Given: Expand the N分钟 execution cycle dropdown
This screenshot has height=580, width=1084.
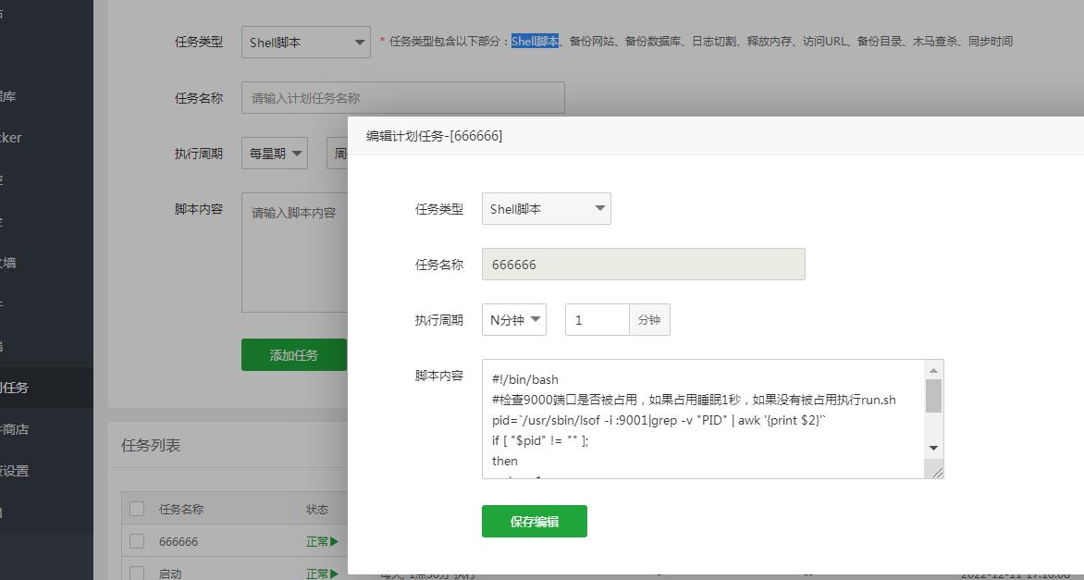Looking at the screenshot, I should [513, 320].
